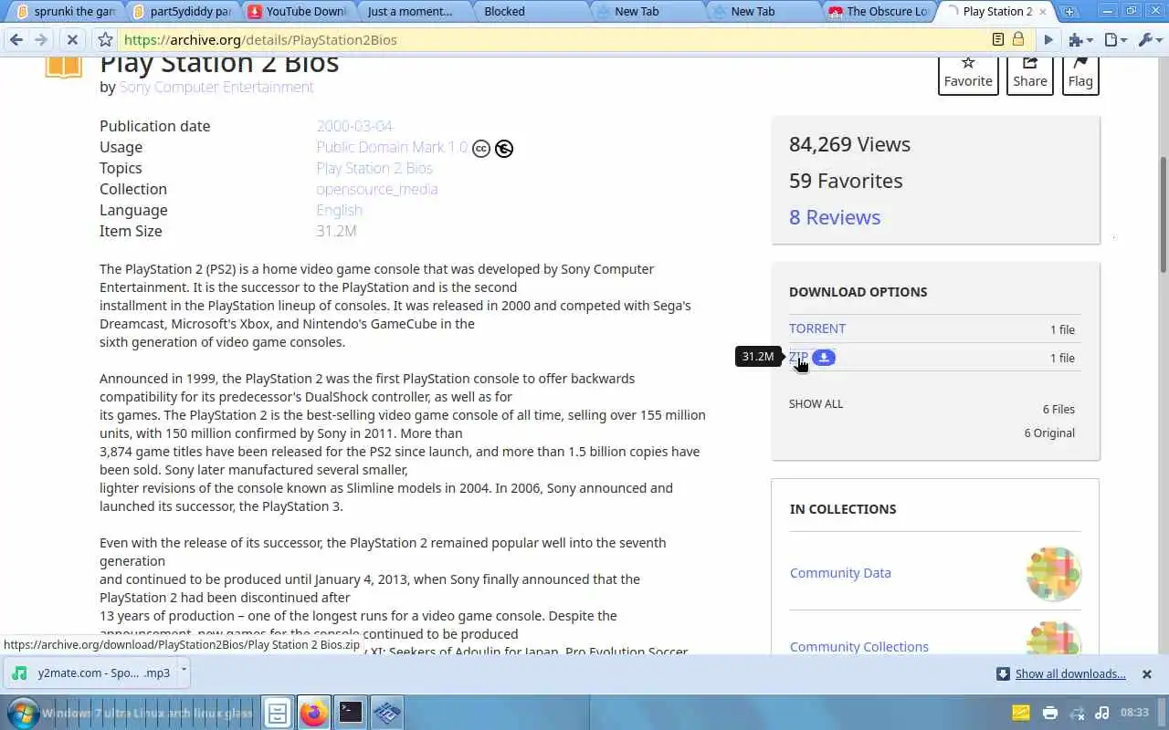
Task: Click the ZIP download link
Action: point(798,357)
